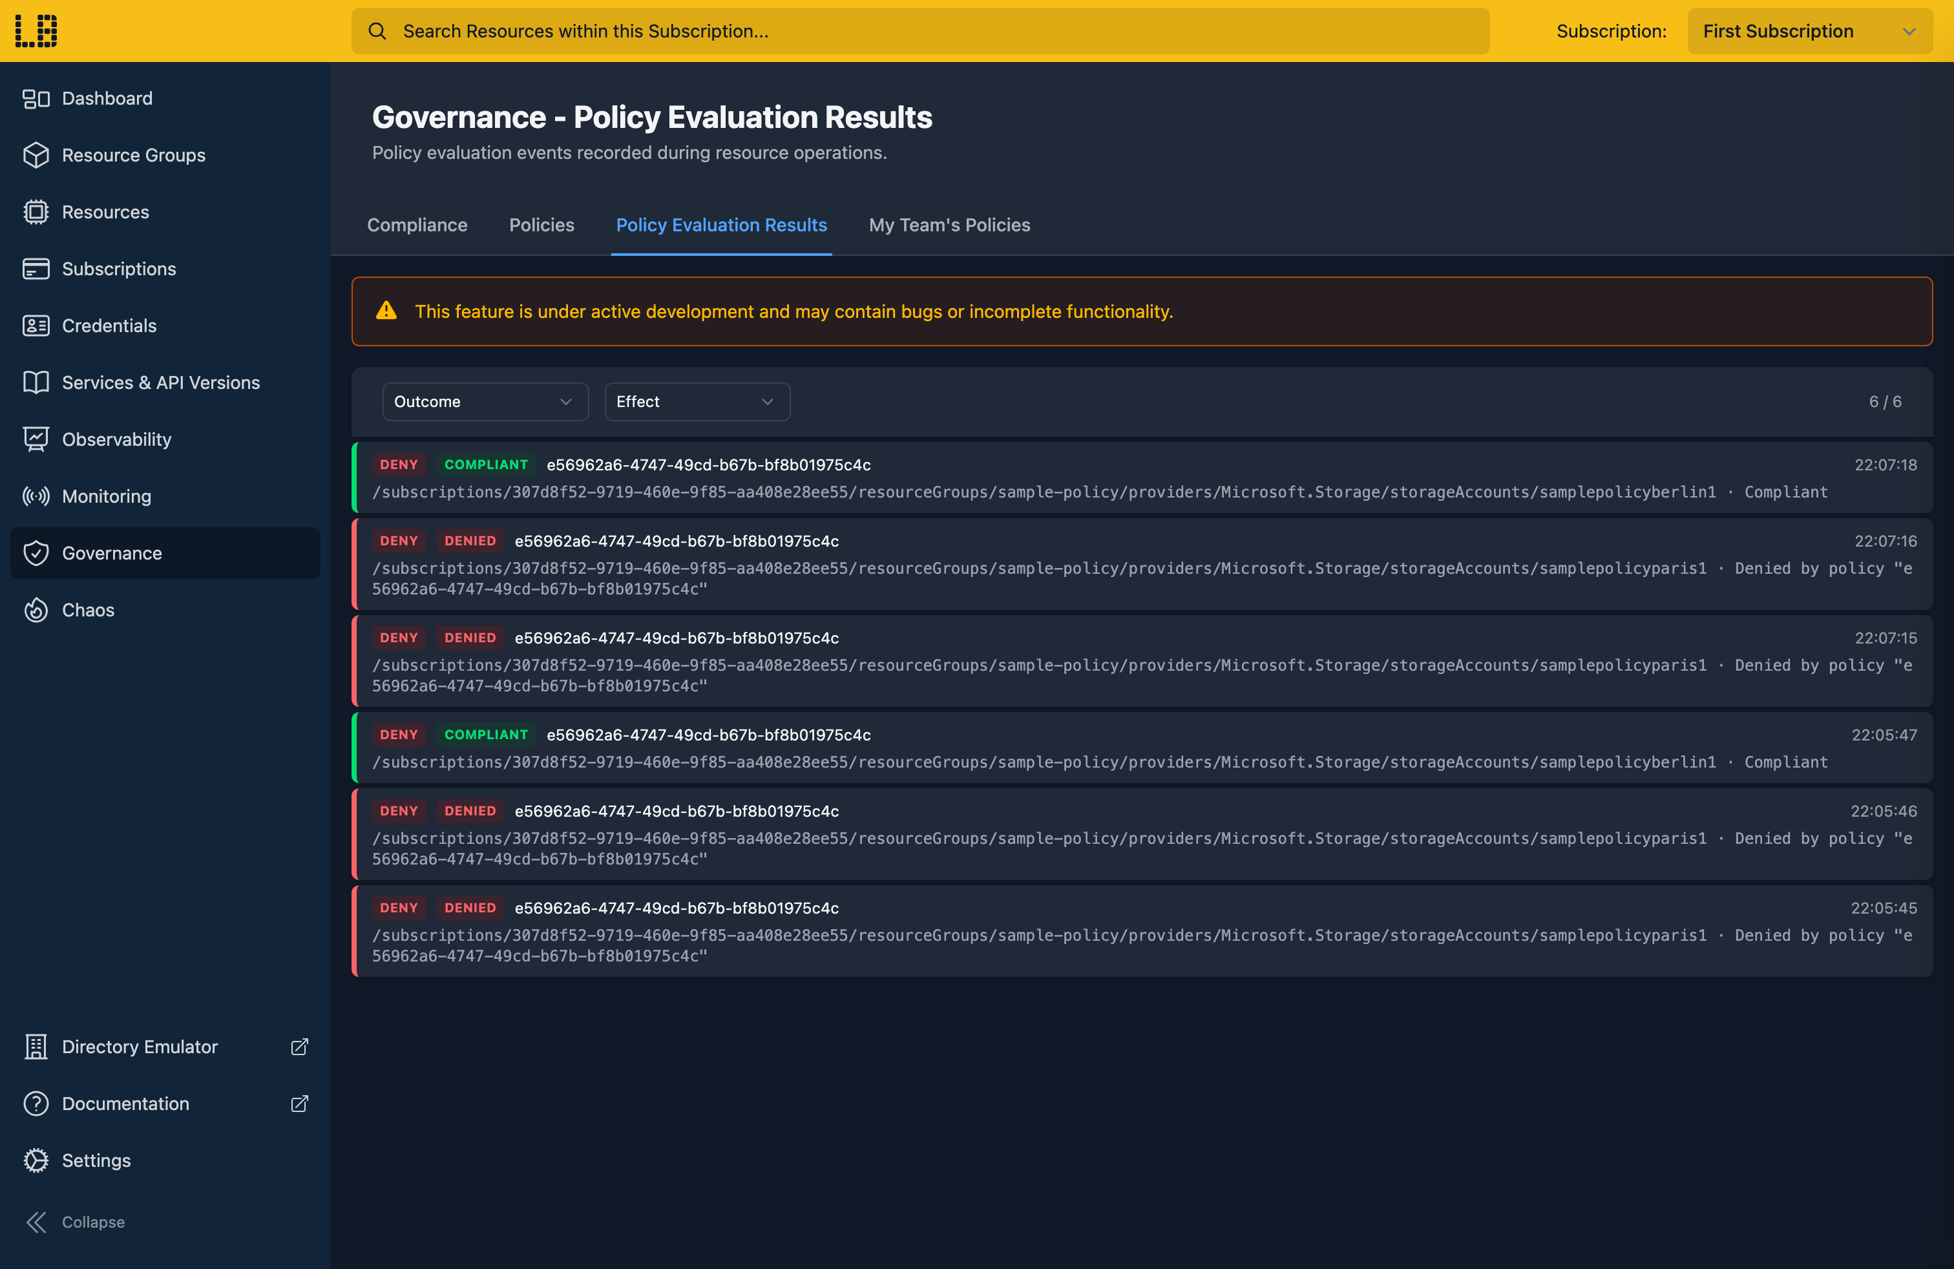Click the Subscriptions card icon

36,268
